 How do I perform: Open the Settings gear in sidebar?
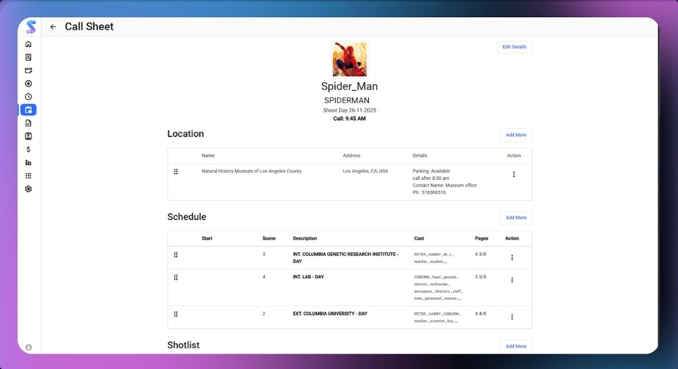click(28, 189)
